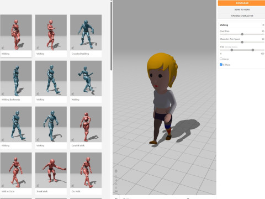This screenshot has width=265, height=199.
Task: Enable the Mirror checkbox
Action: coord(221,59)
